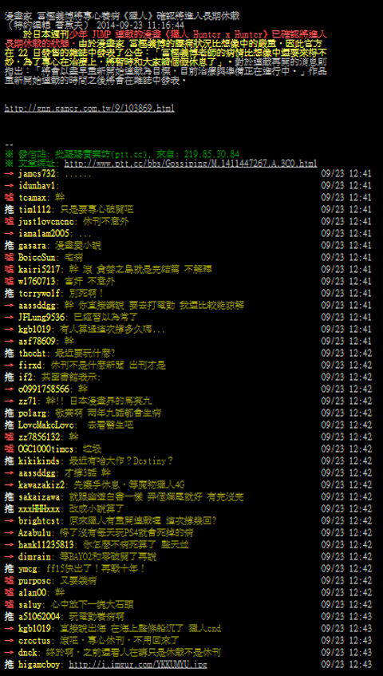Click username brightest
The width and height of the screenshot is (383, 676).
click(x=40, y=521)
